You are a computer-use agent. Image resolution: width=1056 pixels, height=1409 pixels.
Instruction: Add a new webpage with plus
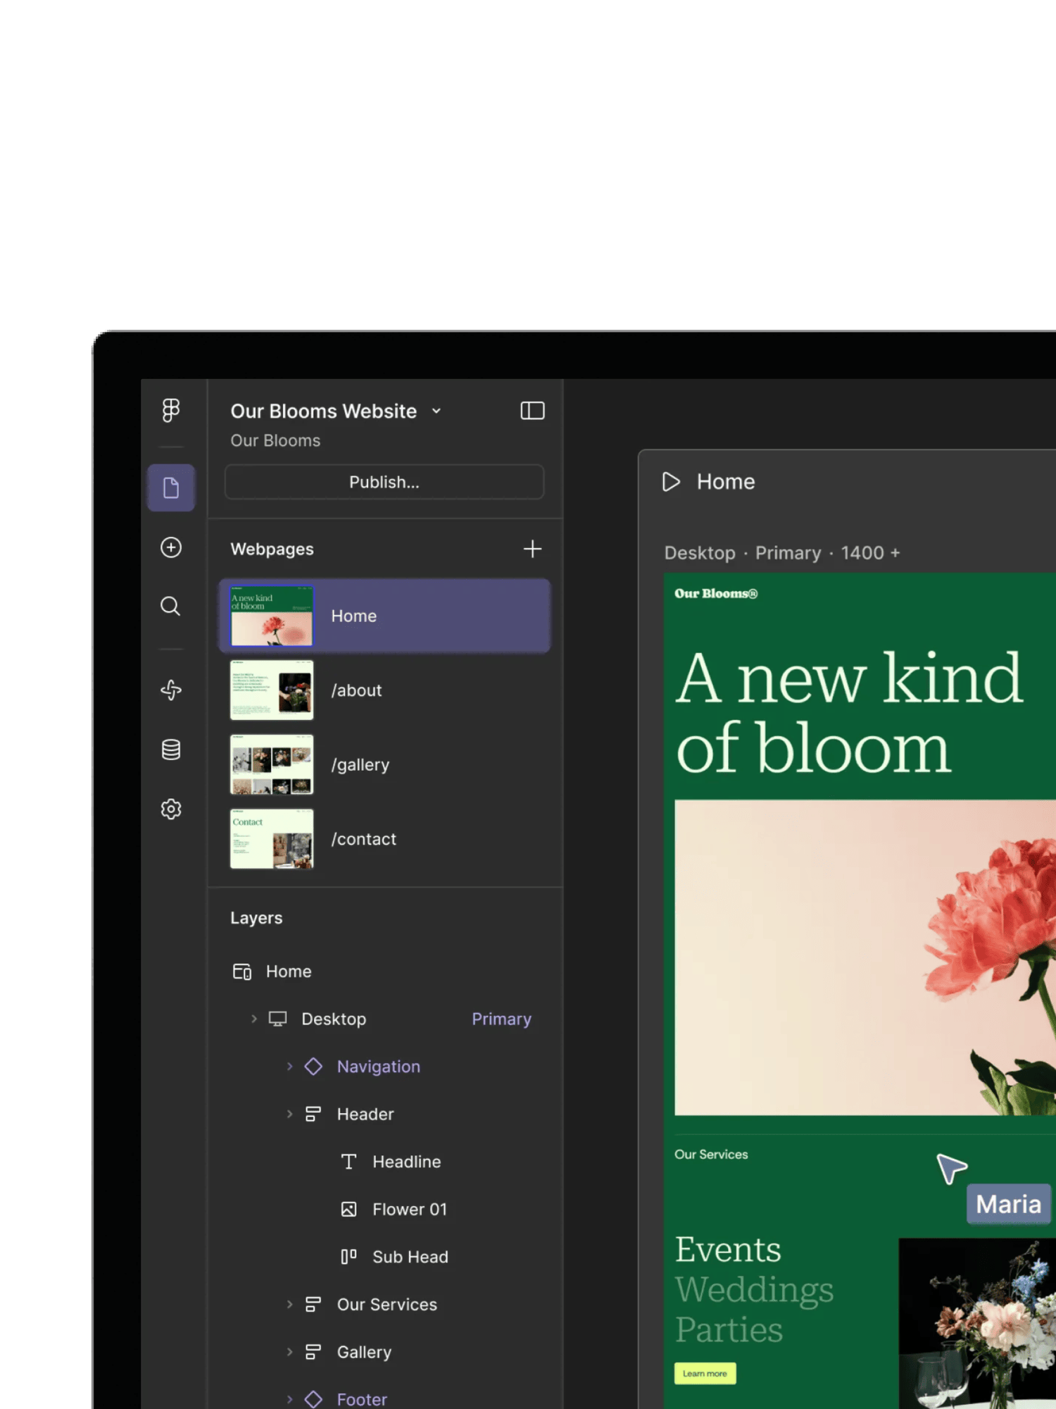click(532, 549)
